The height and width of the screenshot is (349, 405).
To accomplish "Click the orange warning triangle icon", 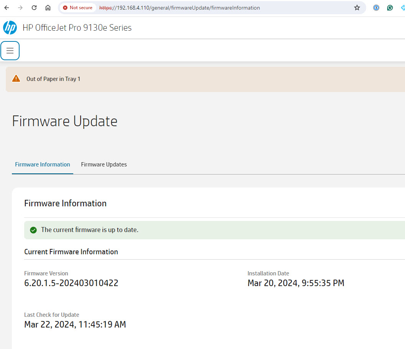I will click(16, 79).
